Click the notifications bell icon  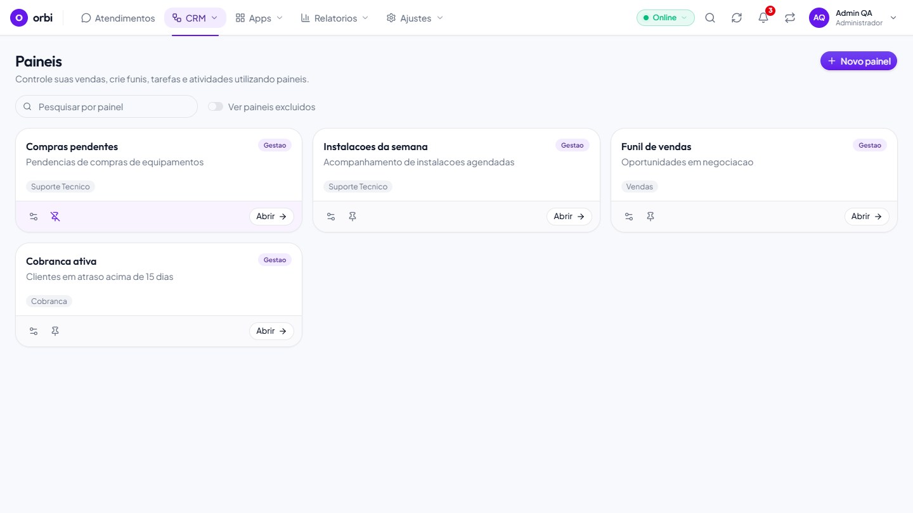tap(763, 18)
